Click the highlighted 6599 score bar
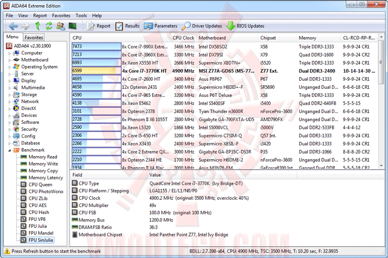388x258 pixels. pos(96,71)
